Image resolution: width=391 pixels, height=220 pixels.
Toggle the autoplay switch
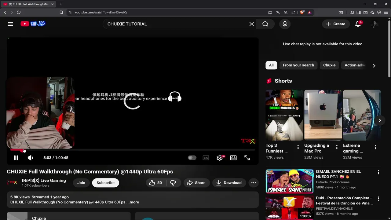tap(192, 158)
